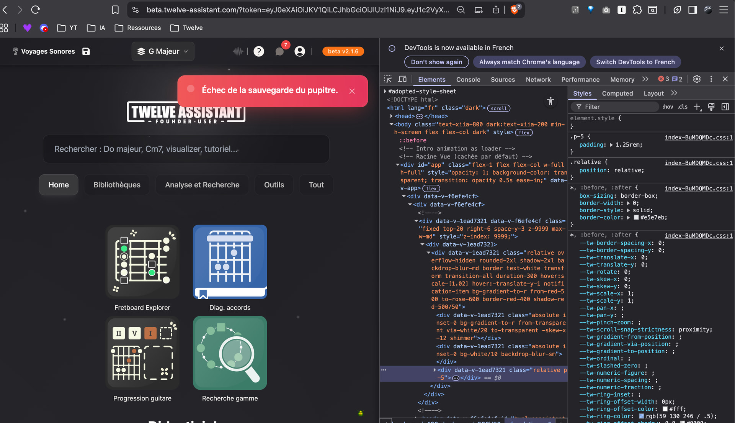Toggle device toolbar in DevTools

coord(402,79)
